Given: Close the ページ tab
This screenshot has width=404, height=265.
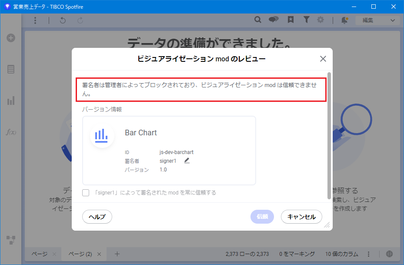Looking at the screenshot, I should point(54,254).
